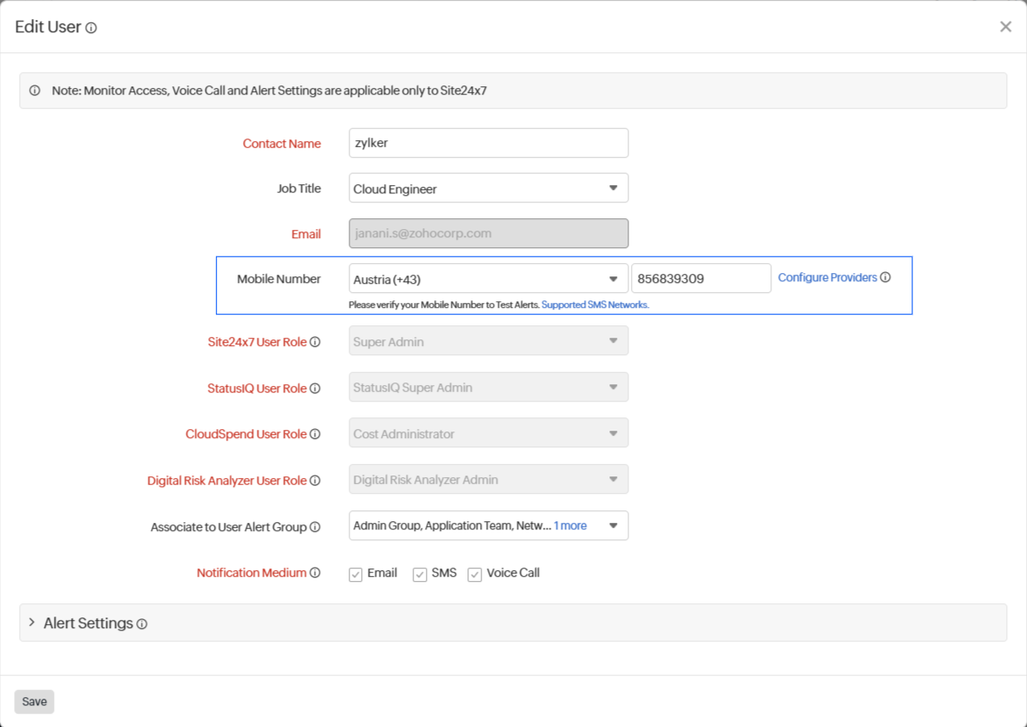Click info icon beside Digital Risk Analyzer User Role
The image size is (1027, 727).
tap(315, 481)
